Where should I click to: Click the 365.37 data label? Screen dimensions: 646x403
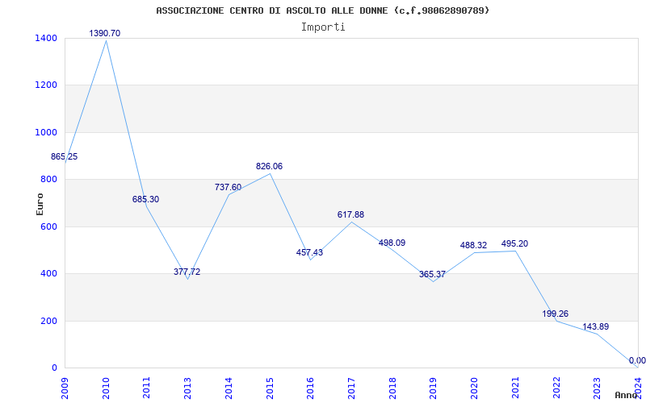[x=432, y=274]
